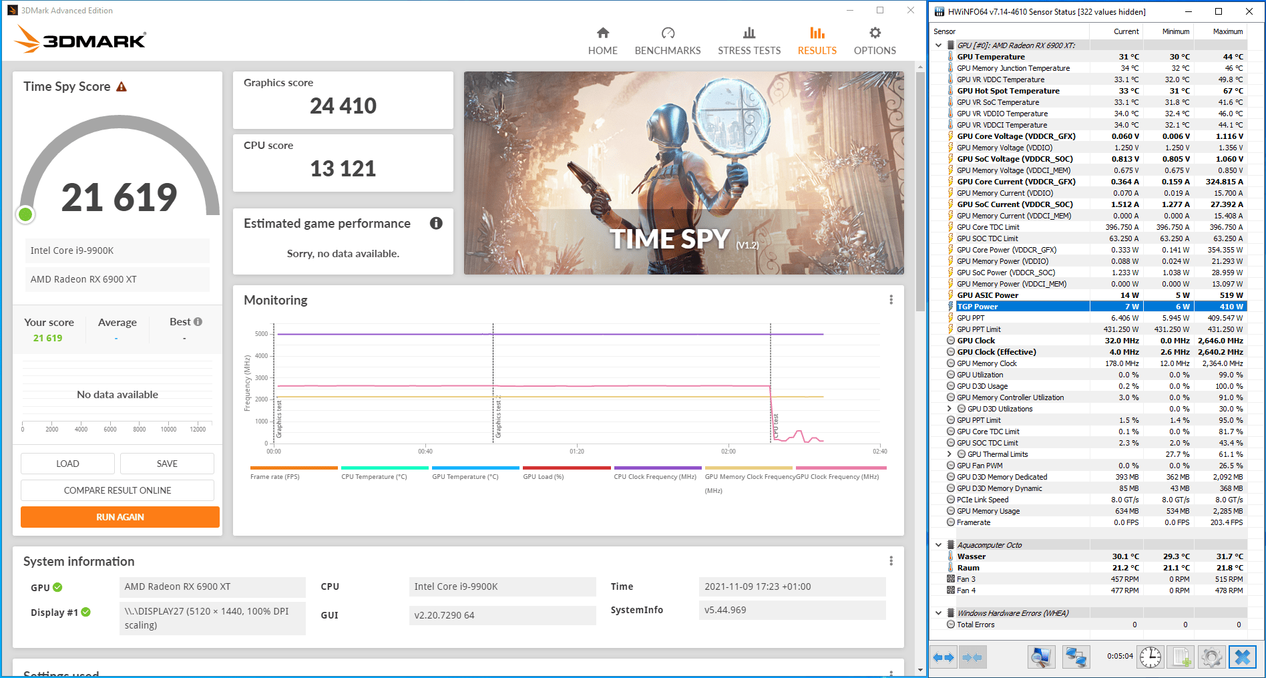1266x678 pixels.
Task: Expand the GPU D3D Utilizations sub-tree
Action: pyautogui.click(x=949, y=409)
